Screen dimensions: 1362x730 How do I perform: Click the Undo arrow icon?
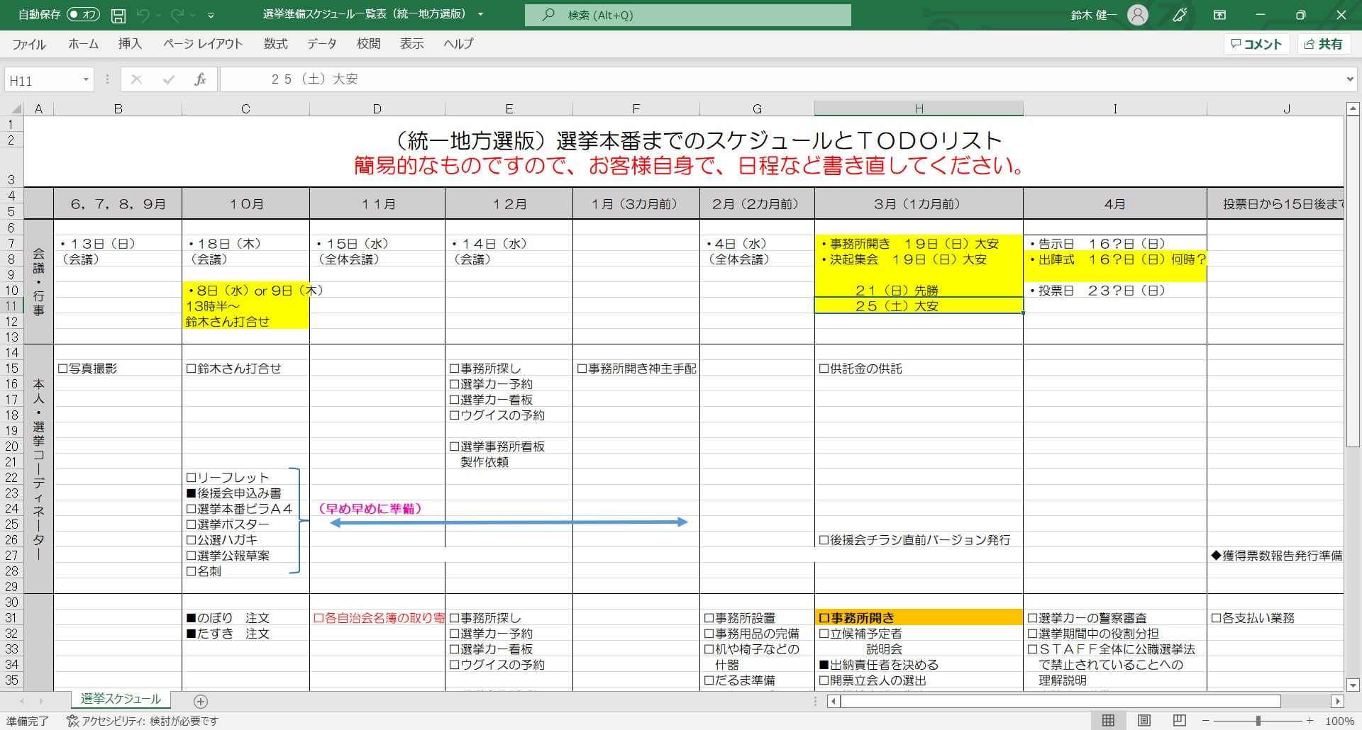pyautogui.click(x=144, y=15)
